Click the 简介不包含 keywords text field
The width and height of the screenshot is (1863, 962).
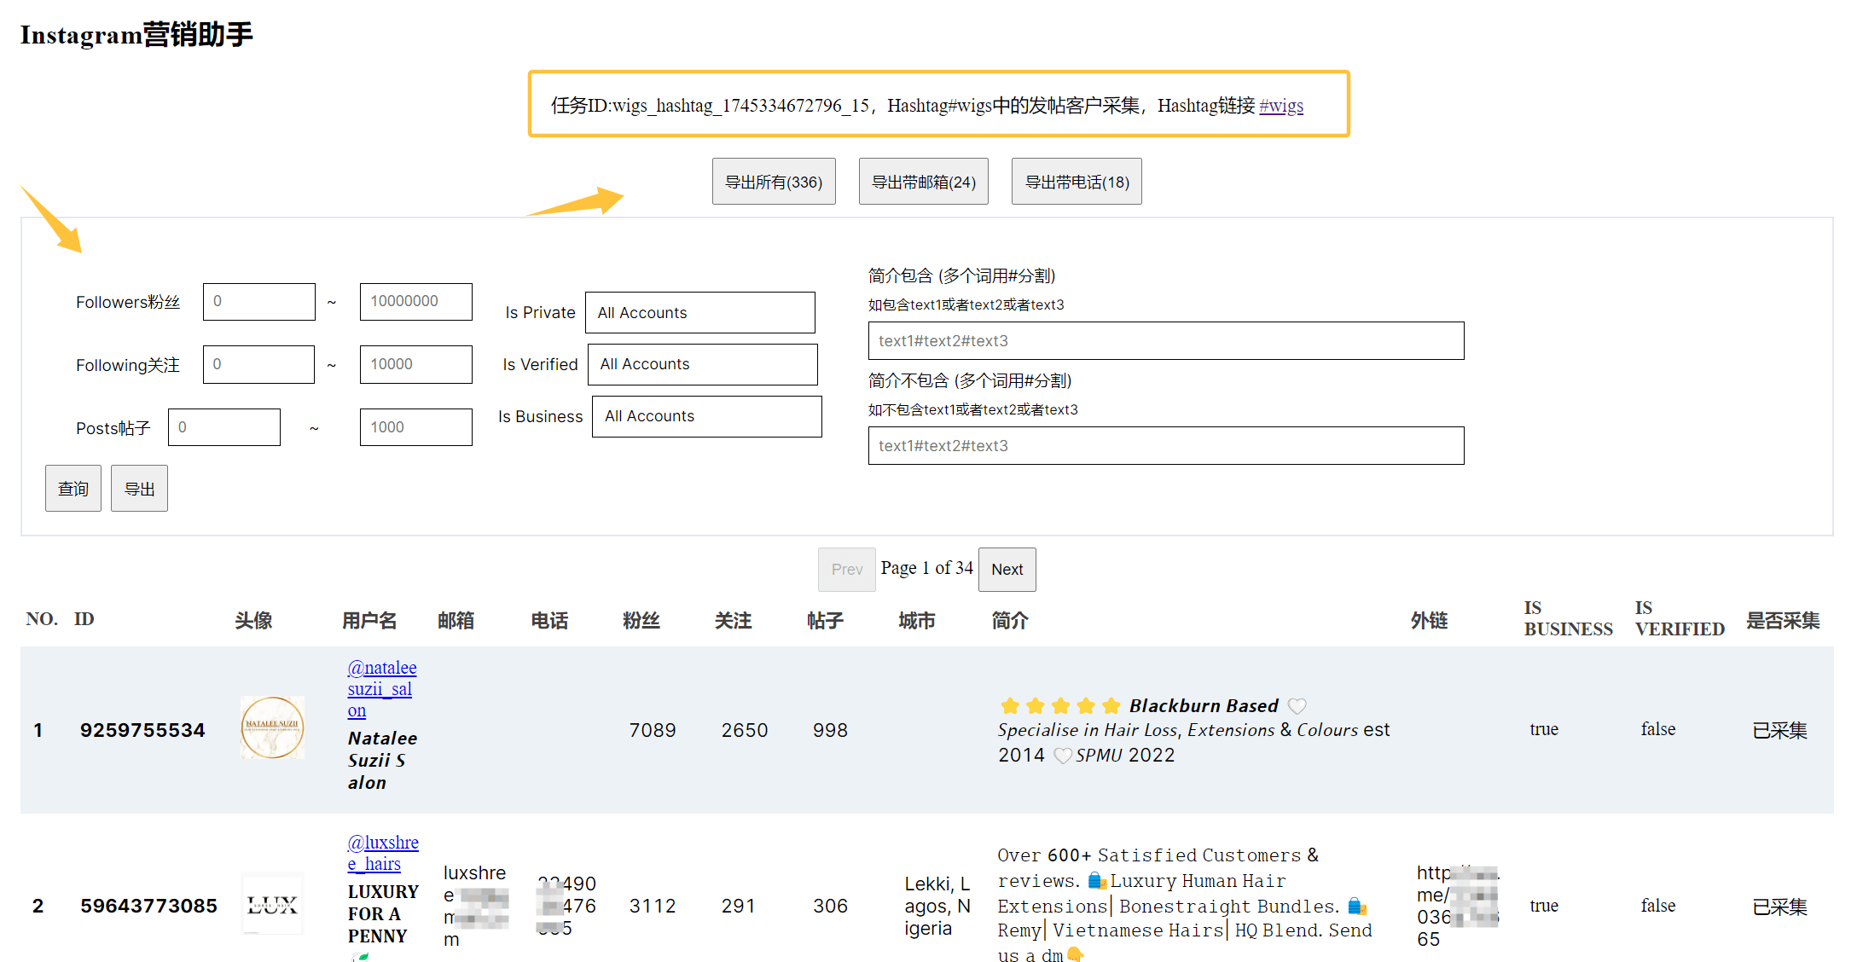coord(1165,446)
